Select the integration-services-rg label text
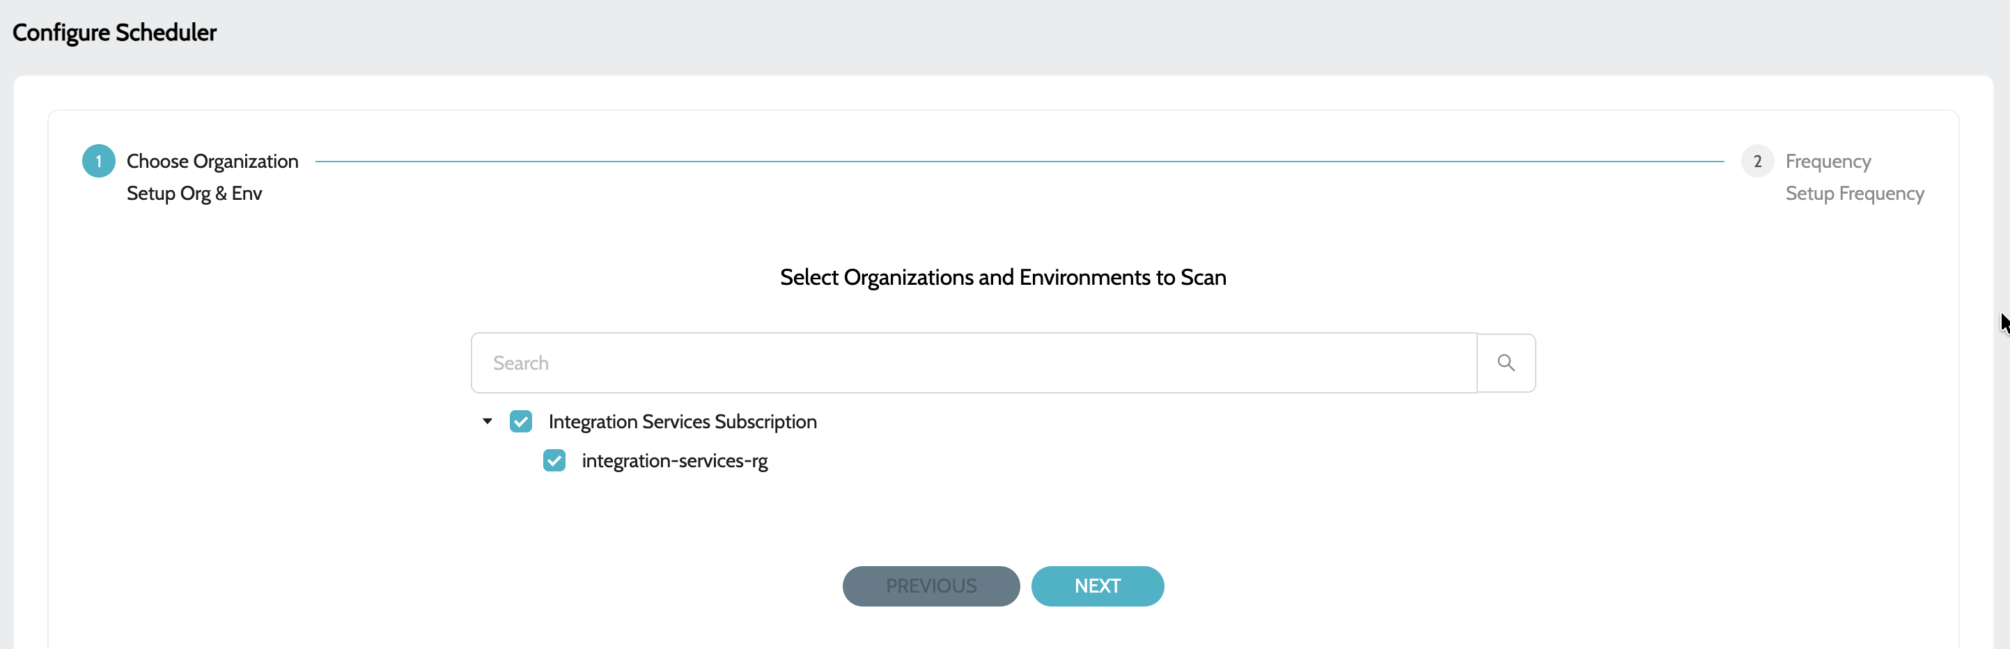 674,460
